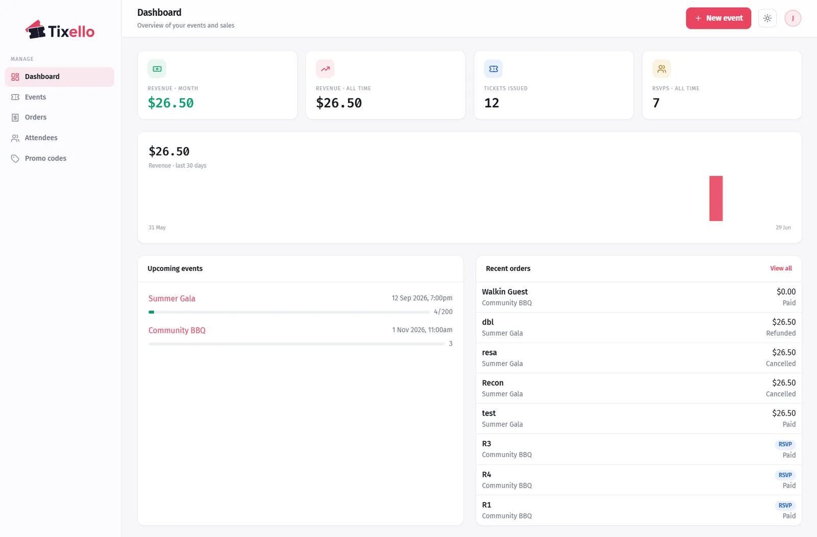The image size is (817, 537).
Task: Go to the Orders page
Action: point(60,117)
